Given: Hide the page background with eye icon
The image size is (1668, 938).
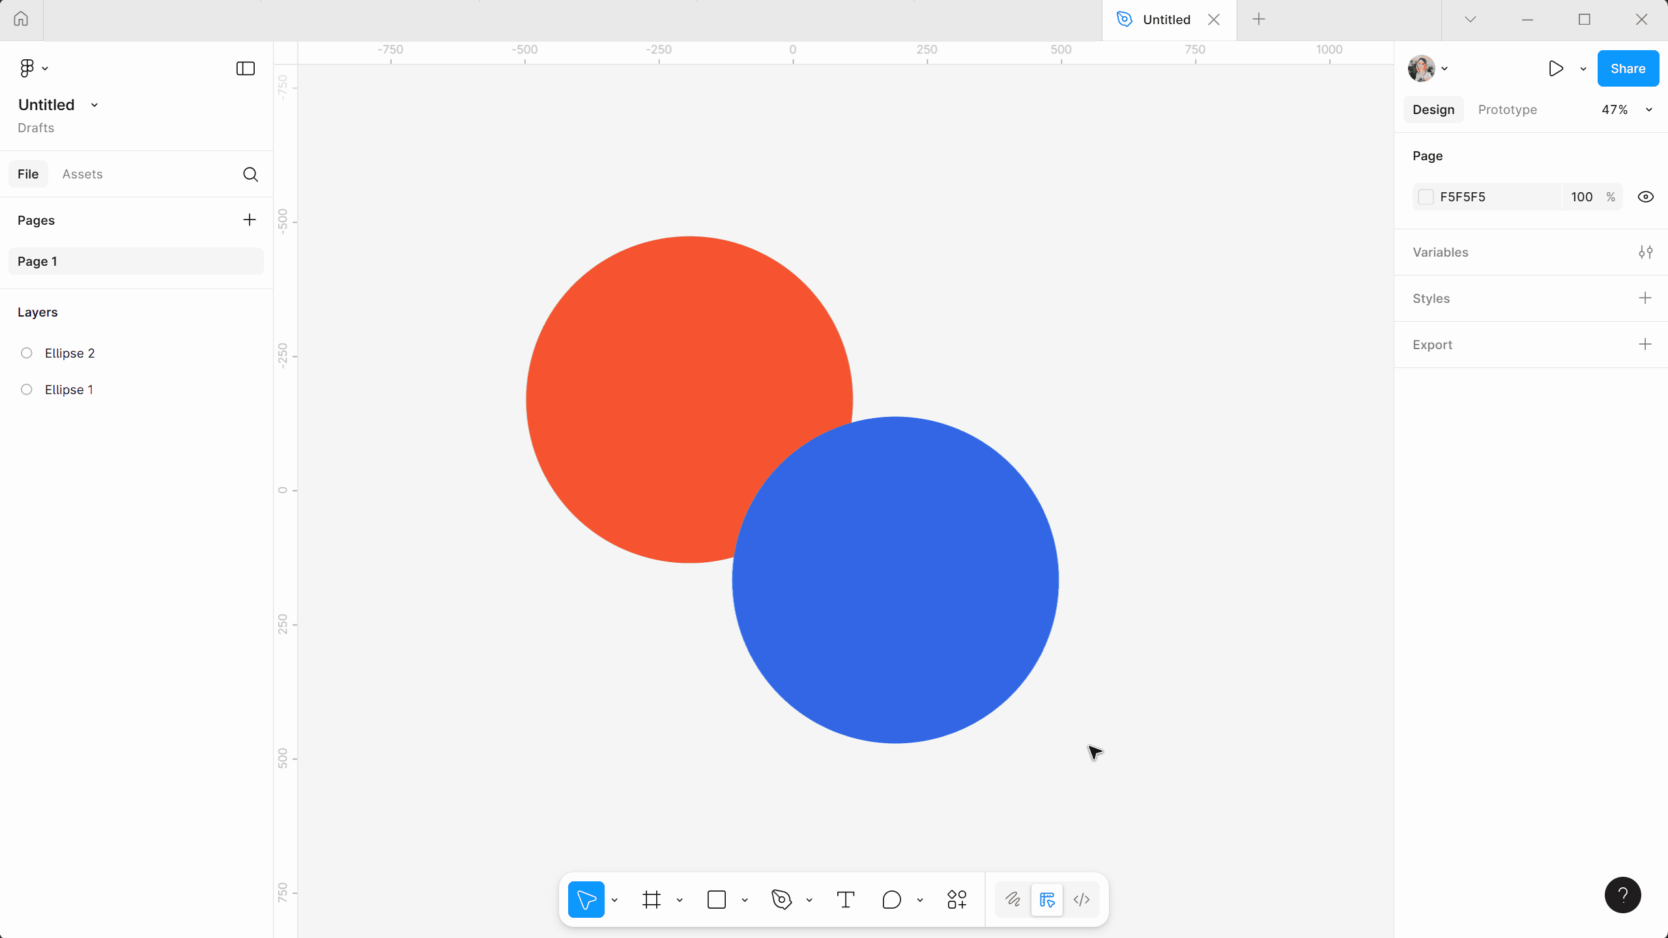Looking at the screenshot, I should [1645, 197].
